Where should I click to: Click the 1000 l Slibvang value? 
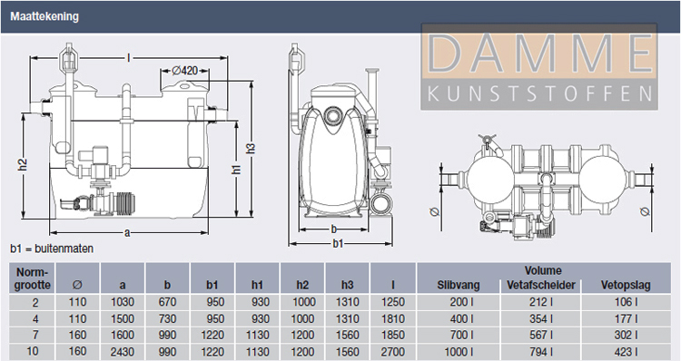point(459,351)
